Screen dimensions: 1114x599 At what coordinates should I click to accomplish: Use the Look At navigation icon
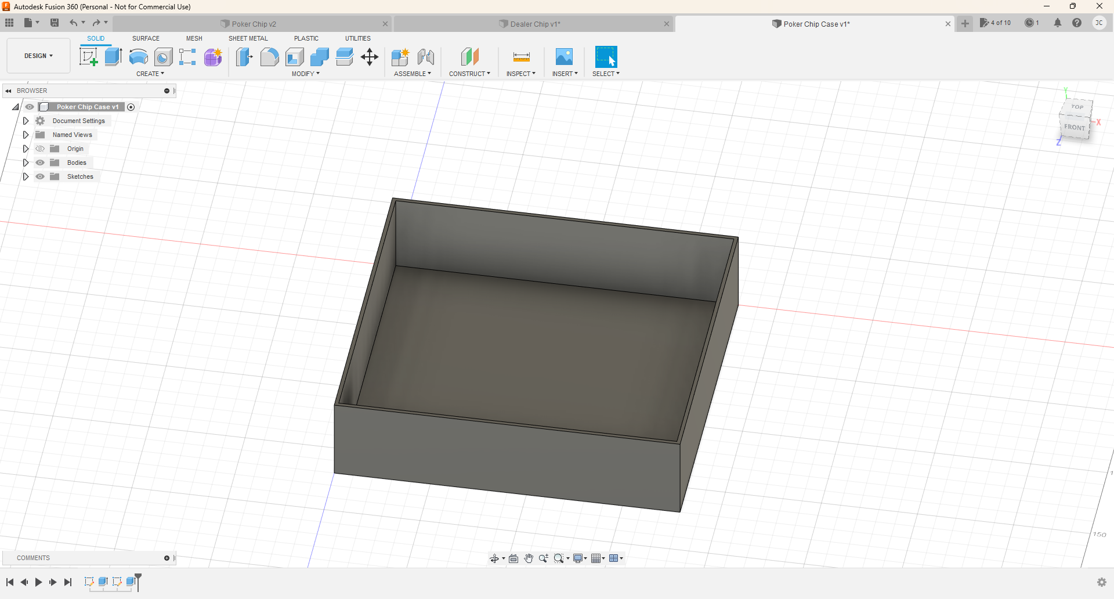click(513, 558)
